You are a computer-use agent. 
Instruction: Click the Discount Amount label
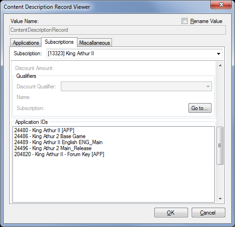[35, 68]
